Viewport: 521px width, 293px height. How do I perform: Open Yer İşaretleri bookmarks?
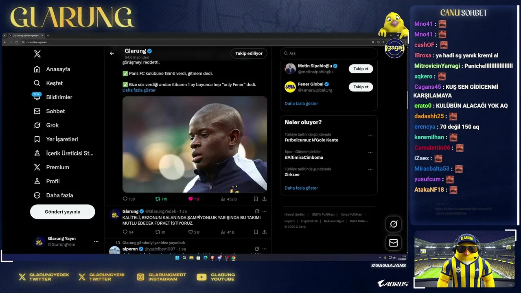(x=56, y=139)
